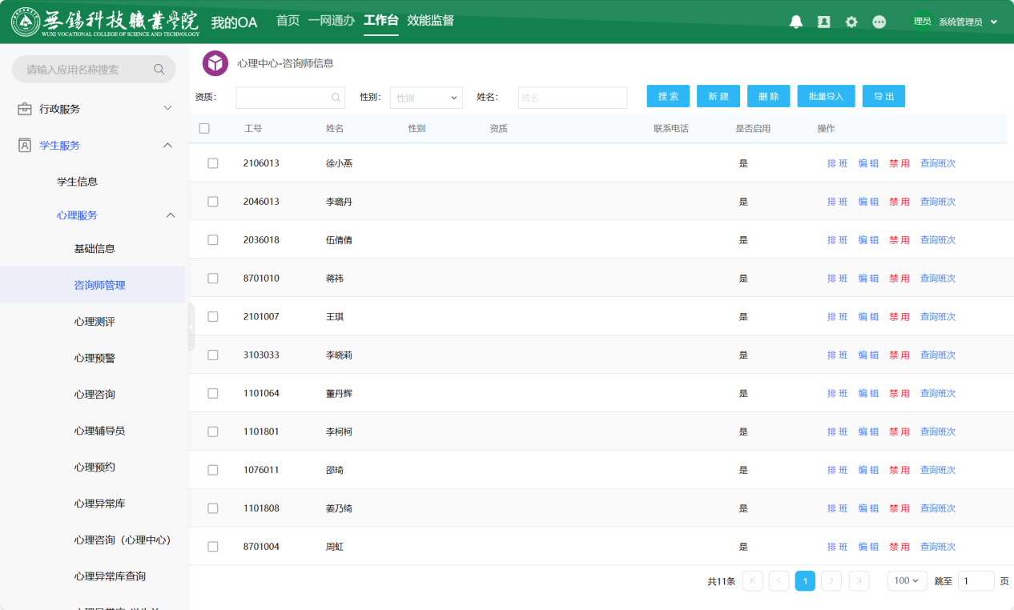Viewport: 1014px width, 610px height.
Task: Select all rows with the header checkbox
Action: 204,128
